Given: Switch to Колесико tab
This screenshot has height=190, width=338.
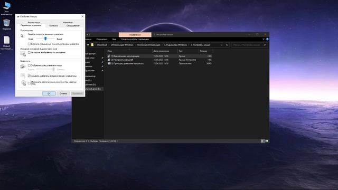Looking at the screenshot, I should point(54,26).
